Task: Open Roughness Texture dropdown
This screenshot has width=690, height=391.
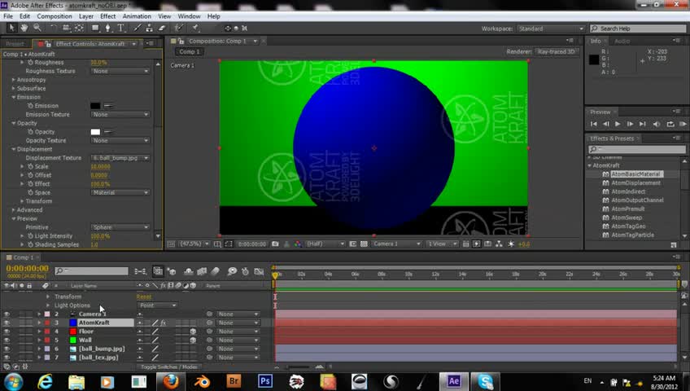Action: point(120,71)
